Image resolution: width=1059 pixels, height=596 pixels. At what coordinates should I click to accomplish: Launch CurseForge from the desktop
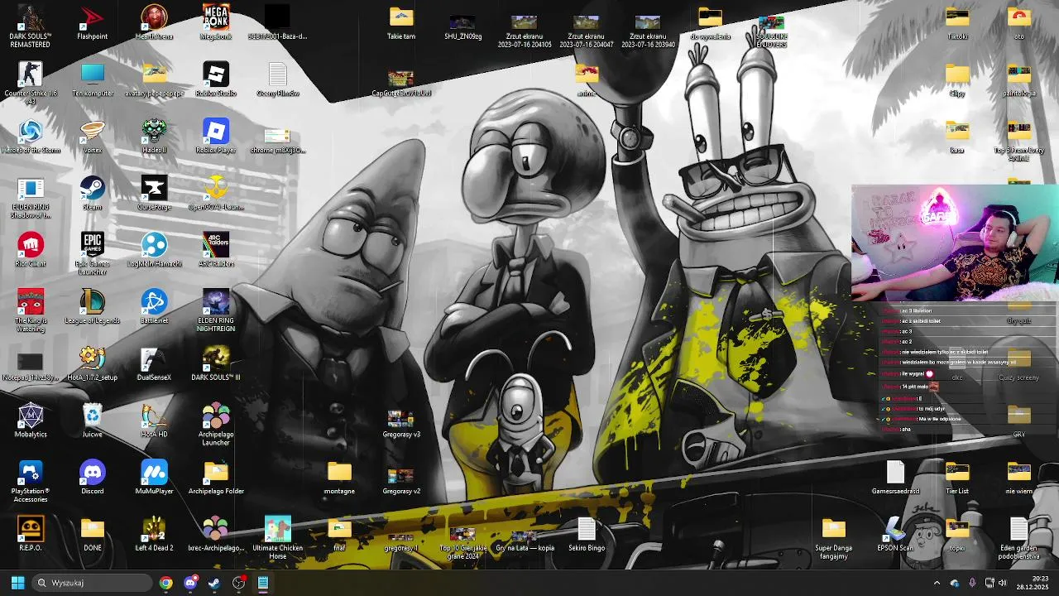tap(154, 193)
